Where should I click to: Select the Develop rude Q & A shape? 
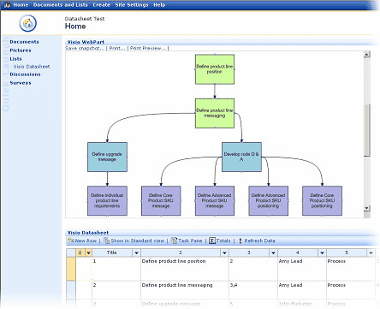pos(241,157)
